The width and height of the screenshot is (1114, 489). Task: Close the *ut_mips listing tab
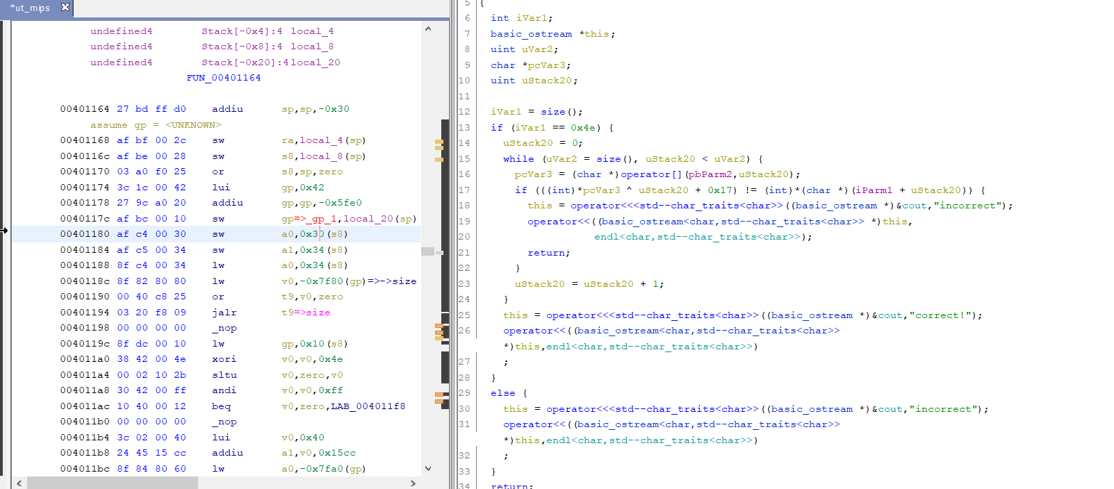[65, 7]
